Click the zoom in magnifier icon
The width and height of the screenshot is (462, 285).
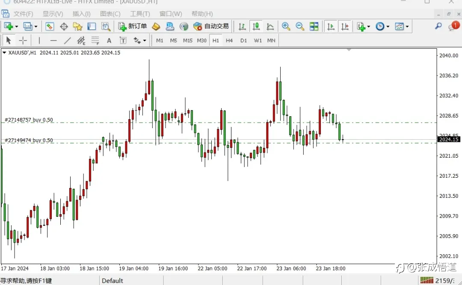pos(286,26)
